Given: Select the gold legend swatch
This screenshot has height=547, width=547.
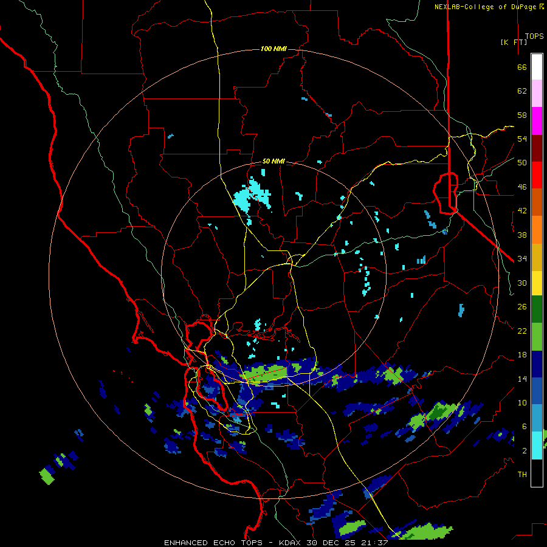Looking at the screenshot, I should 537,257.
